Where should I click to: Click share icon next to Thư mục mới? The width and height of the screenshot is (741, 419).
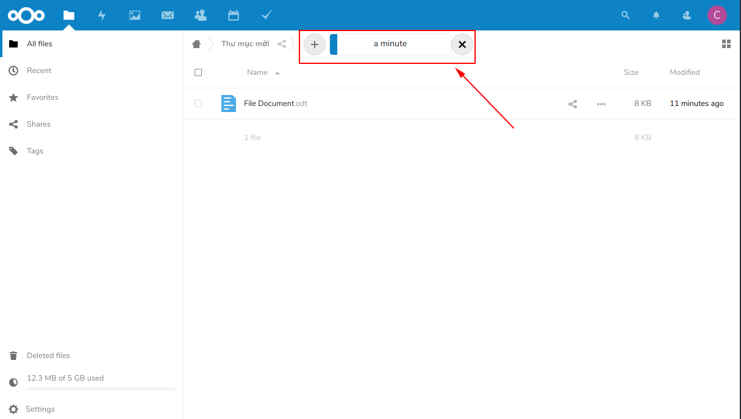click(282, 44)
